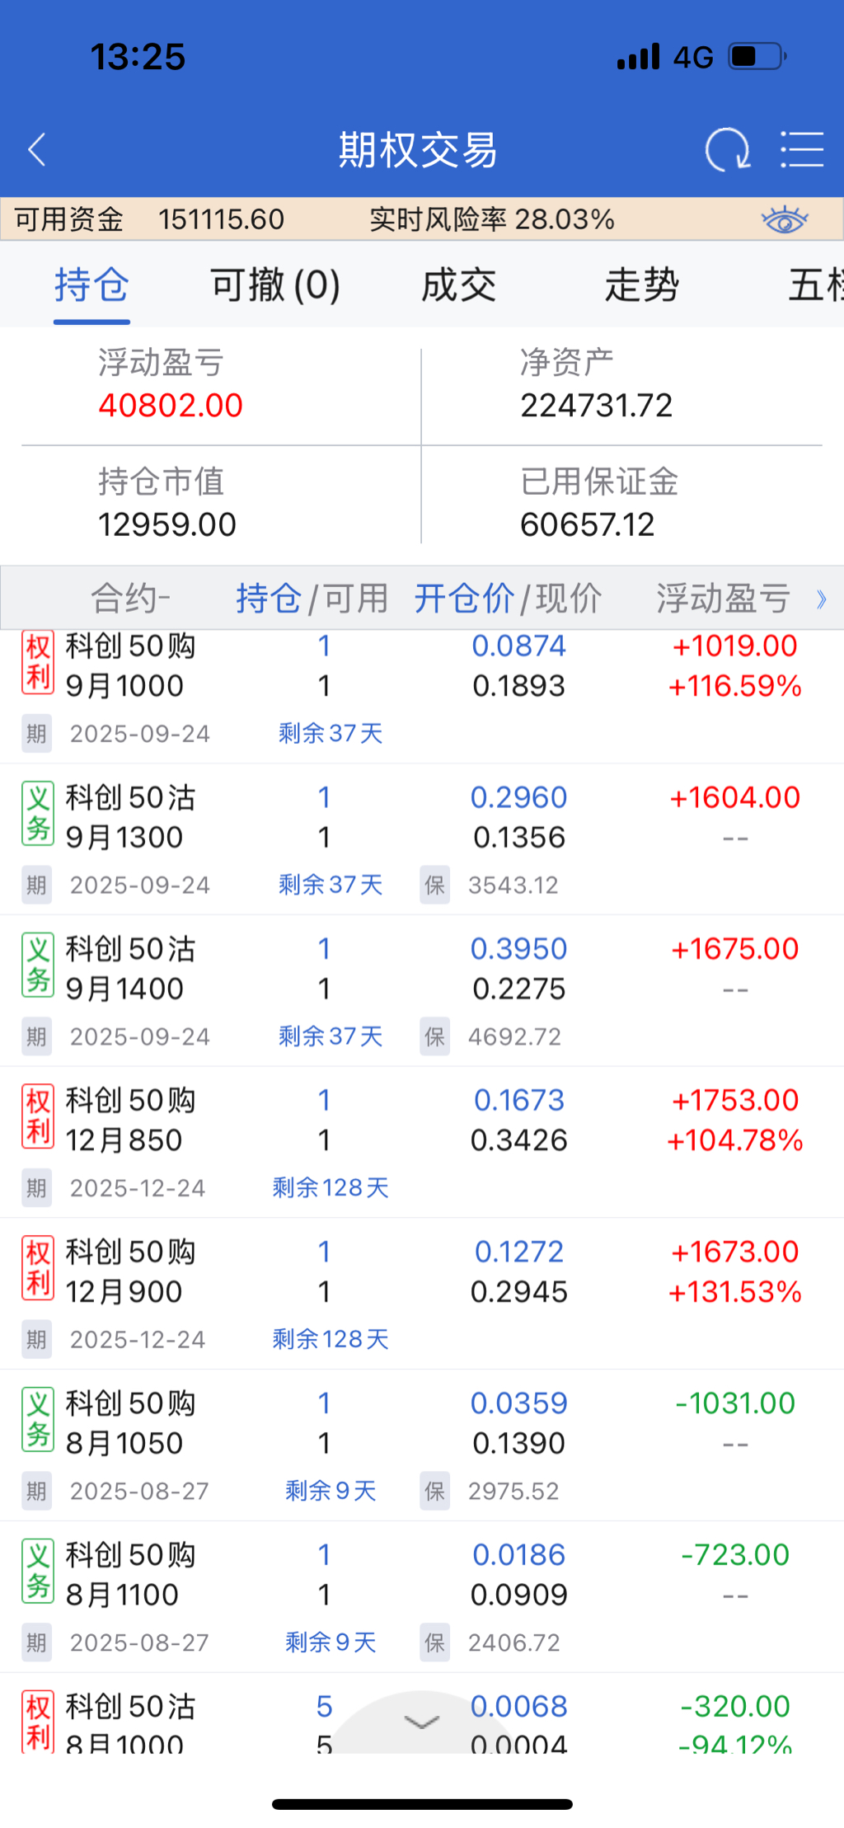Screen dimensions: 844x1828
Task: Tap the 权利 badge on 科创50购 9月1000
Action: coord(38,664)
